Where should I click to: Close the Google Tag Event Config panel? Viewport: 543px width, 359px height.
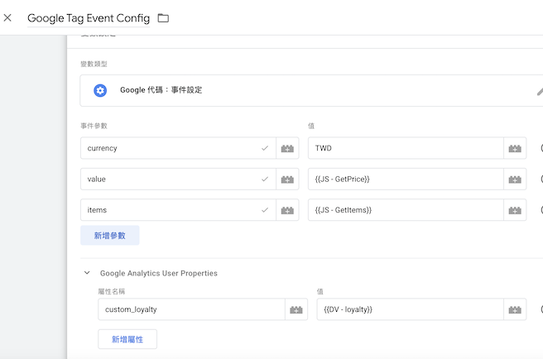[x=7, y=17]
